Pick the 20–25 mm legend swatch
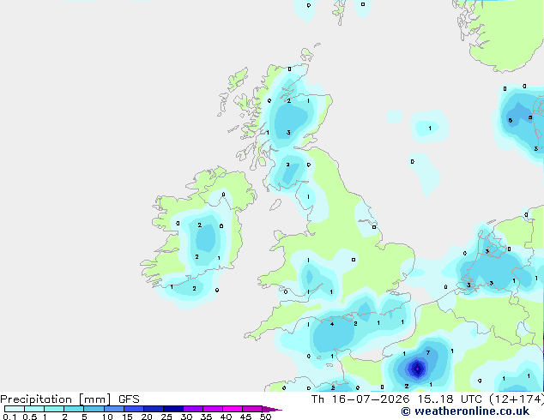Screen dimensions: 544x420 click(153, 409)
